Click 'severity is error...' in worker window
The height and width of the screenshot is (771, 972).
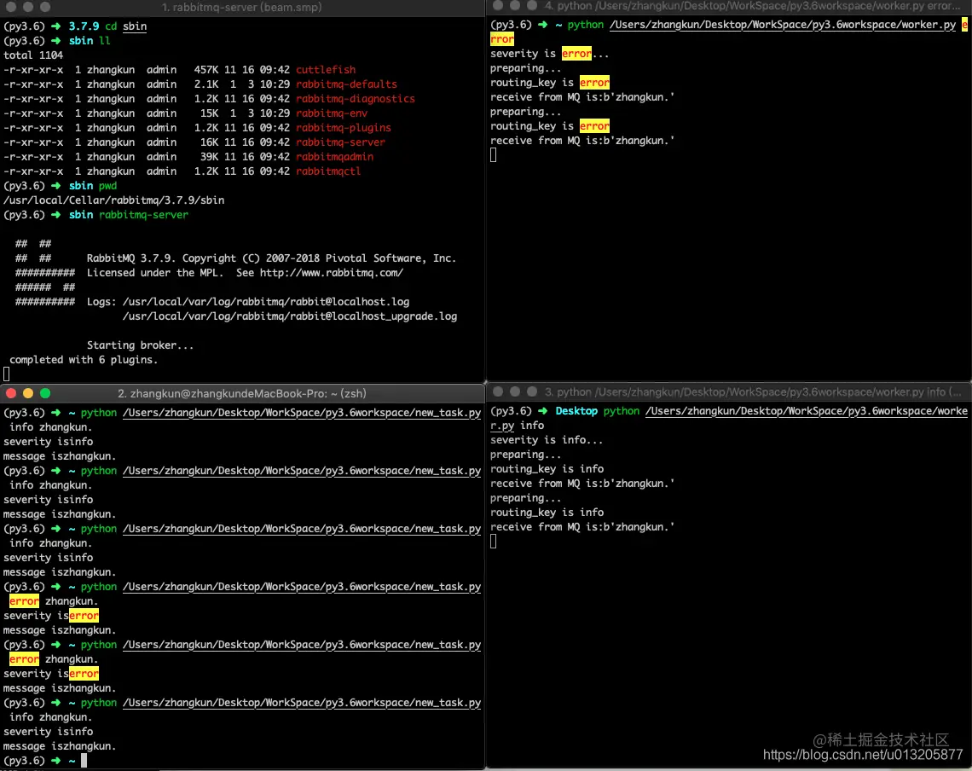(x=550, y=54)
